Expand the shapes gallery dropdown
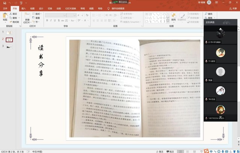Viewport: 240px width, 153px height. pyautogui.click(x=168, y=22)
